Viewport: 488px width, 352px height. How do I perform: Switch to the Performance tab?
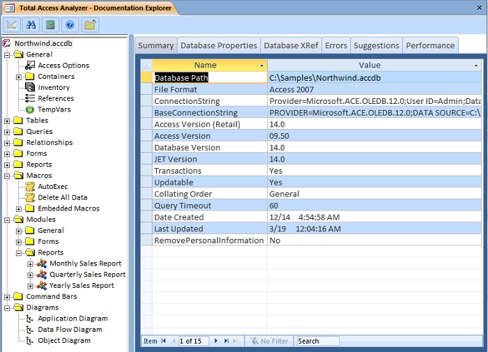[x=430, y=45]
